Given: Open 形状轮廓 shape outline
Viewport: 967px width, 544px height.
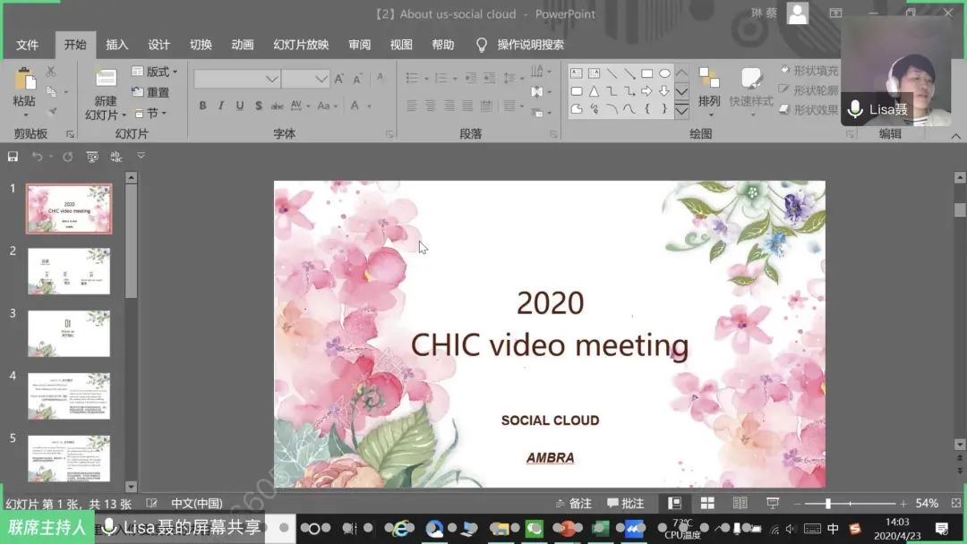Looking at the screenshot, I should click(809, 90).
